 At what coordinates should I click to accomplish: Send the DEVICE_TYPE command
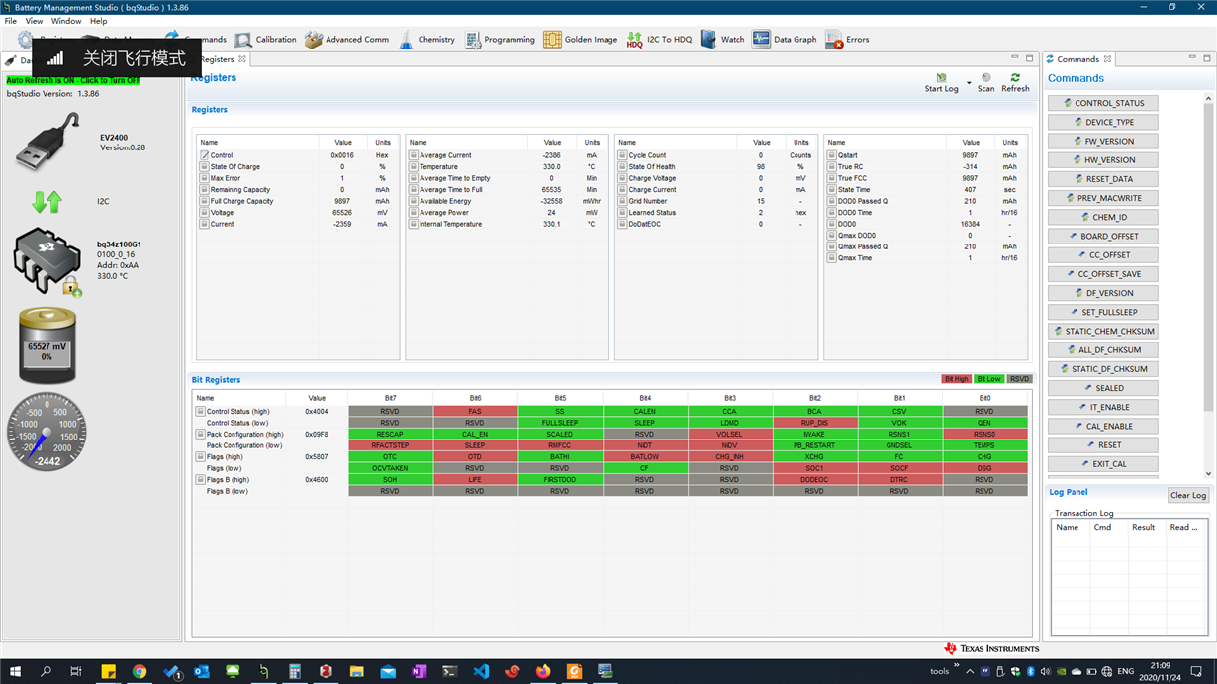click(1103, 122)
